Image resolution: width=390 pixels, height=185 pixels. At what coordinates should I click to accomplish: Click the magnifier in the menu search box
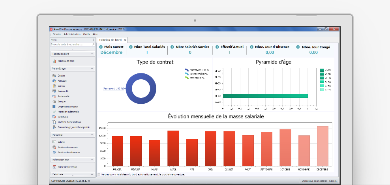click(93, 45)
